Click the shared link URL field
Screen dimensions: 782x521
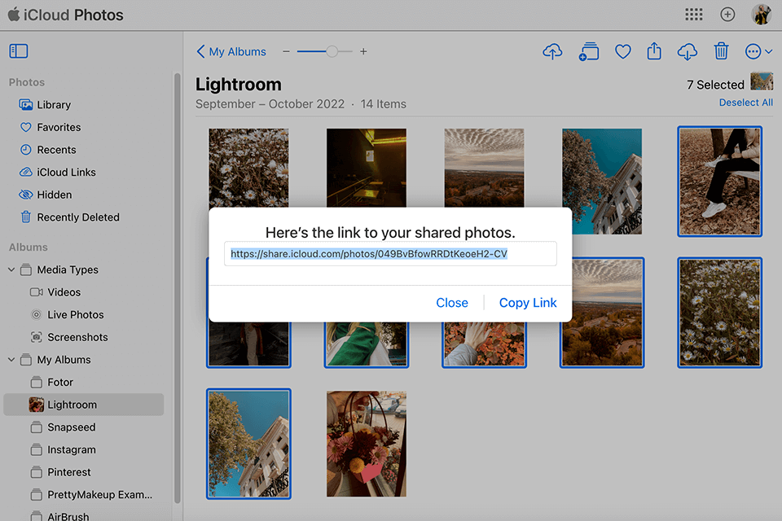(390, 254)
